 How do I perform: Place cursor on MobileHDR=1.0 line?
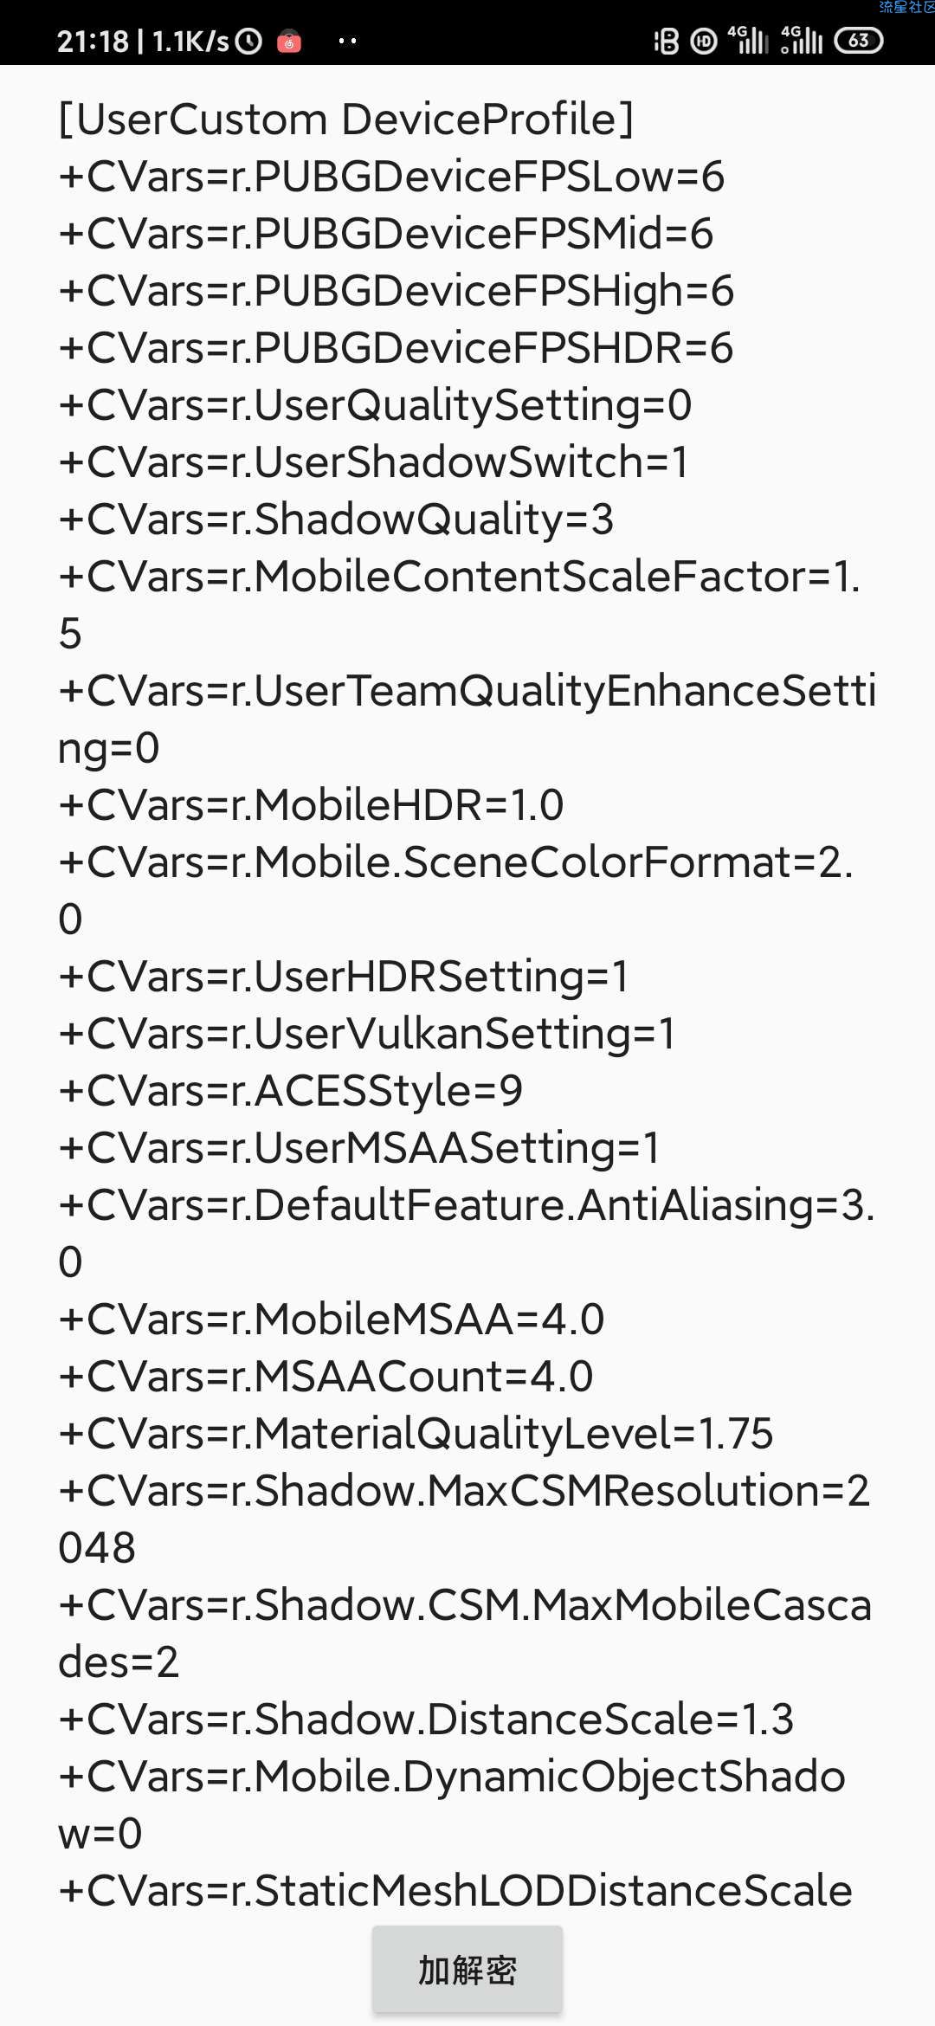click(x=311, y=804)
